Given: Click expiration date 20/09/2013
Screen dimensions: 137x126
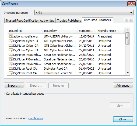Looking at the screenshot, I should tap(87, 41).
